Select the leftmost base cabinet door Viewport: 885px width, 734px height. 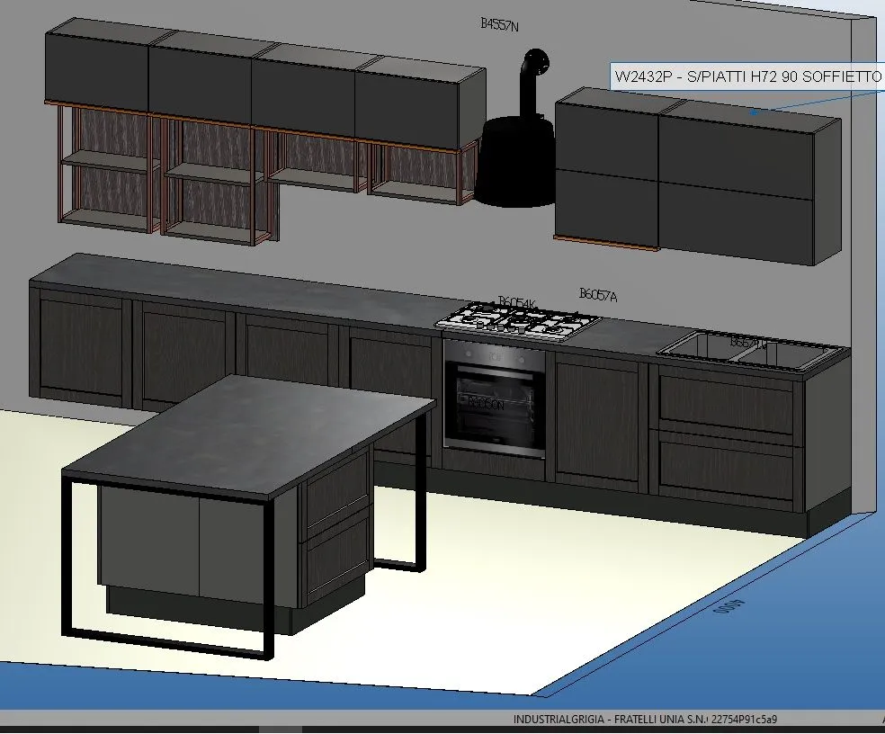click(x=81, y=347)
